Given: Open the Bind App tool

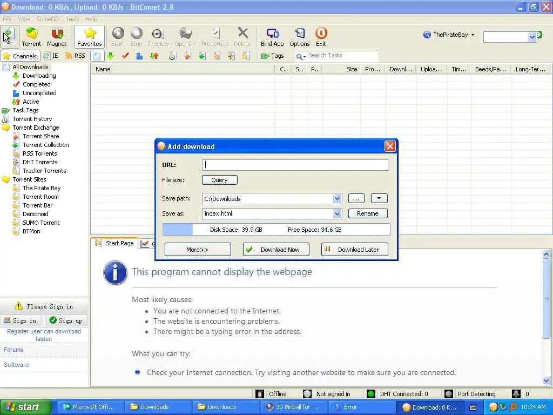Looking at the screenshot, I should pos(272,37).
